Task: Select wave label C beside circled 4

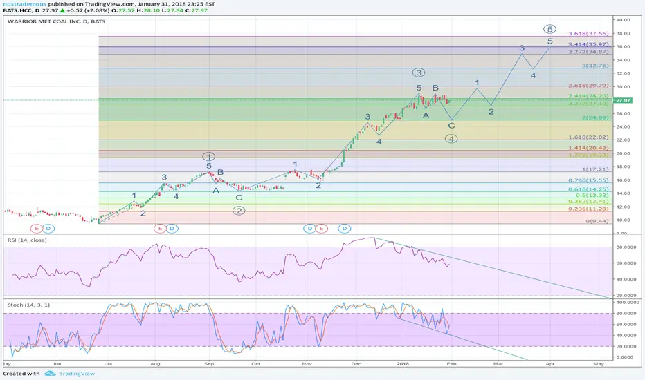Action: click(x=451, y=126)
